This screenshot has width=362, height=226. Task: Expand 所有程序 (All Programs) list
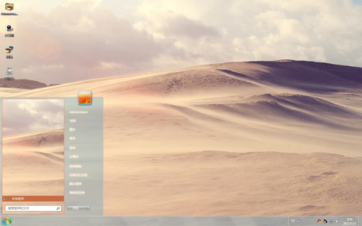coord(33,198)
